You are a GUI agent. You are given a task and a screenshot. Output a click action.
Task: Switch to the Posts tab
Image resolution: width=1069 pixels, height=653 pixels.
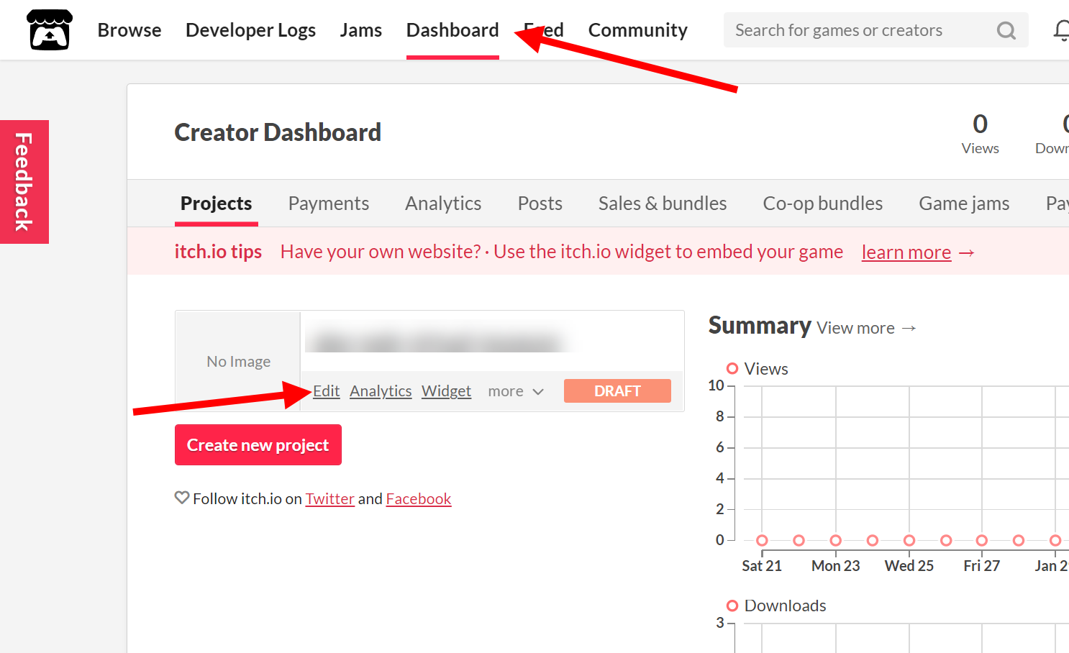point(540,204)
